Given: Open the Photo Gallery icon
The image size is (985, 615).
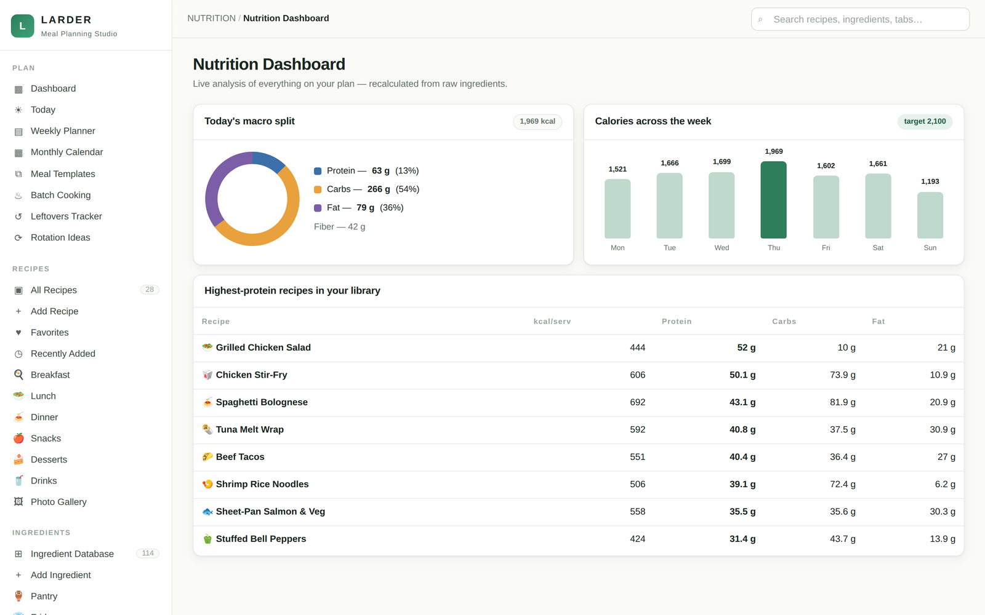Looking at the screenshot, I should click(18, 502).
